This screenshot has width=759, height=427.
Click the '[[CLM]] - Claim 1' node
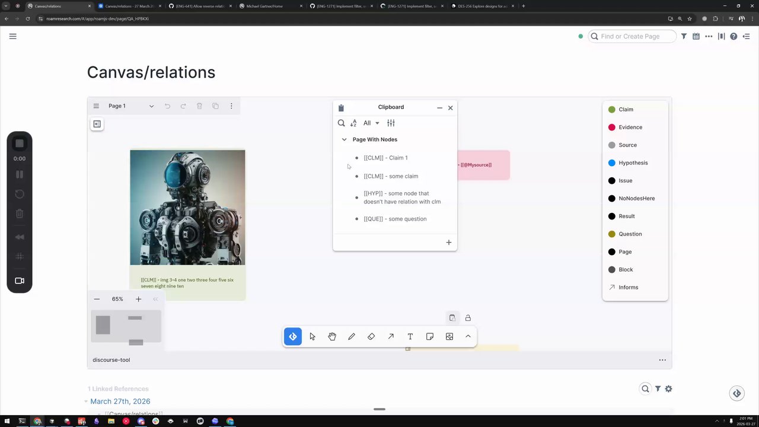pyautogui.click(x=385, y=158)
